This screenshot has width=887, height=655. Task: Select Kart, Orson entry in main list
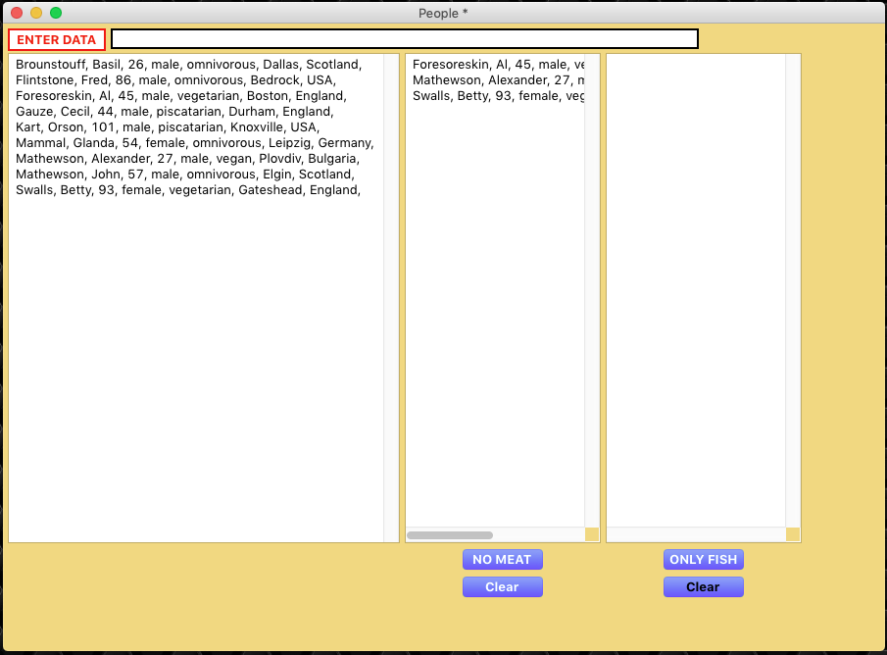point(167,127)
